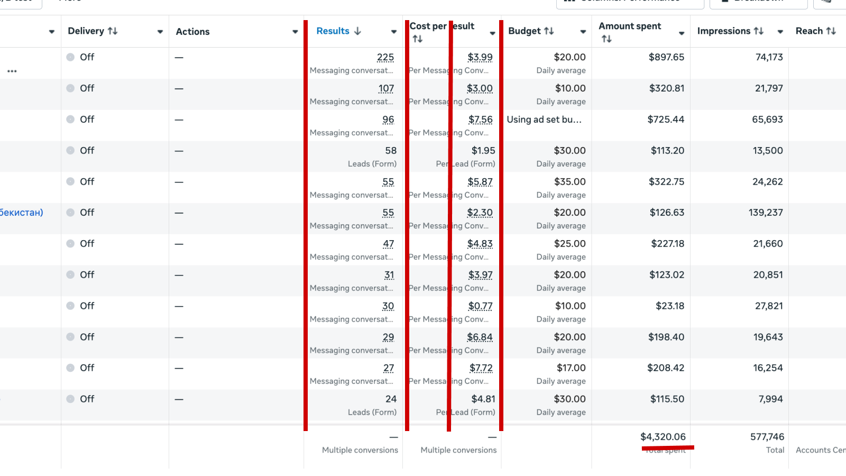The width and height of the screenshot is (846, 476).
Task: Expand the Impressions column dropdown caret
Action: point(780,32)
